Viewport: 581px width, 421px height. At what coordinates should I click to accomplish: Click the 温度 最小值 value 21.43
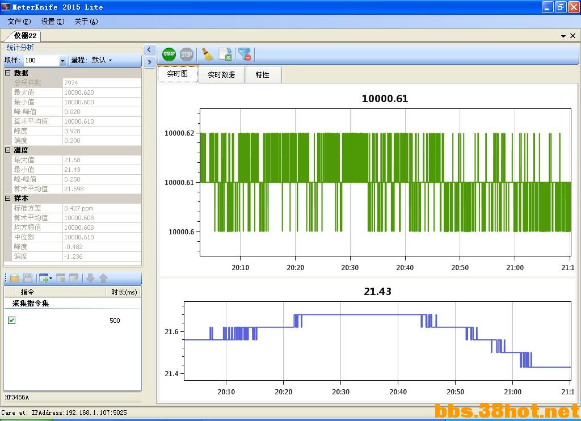tap(102, 169)
